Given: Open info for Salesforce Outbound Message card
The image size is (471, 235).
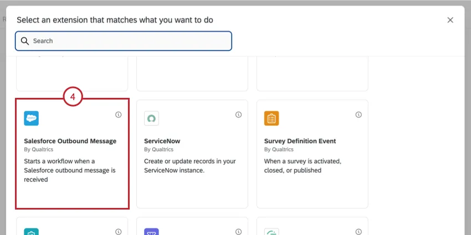Looking at the screenshot, I should (x=118, y=115).
